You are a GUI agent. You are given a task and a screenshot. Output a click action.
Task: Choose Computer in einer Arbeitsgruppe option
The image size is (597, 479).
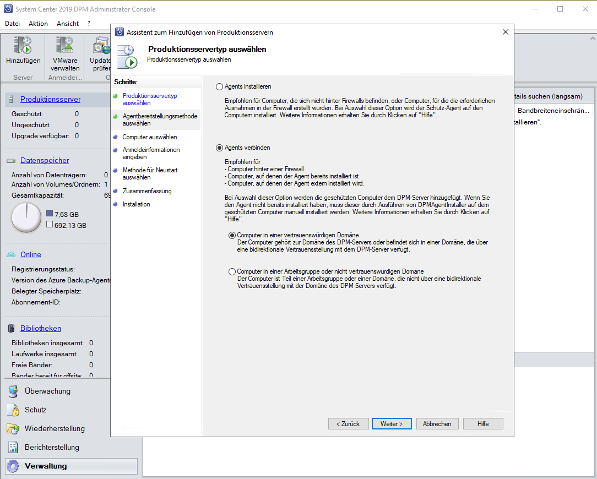(232, 271)
